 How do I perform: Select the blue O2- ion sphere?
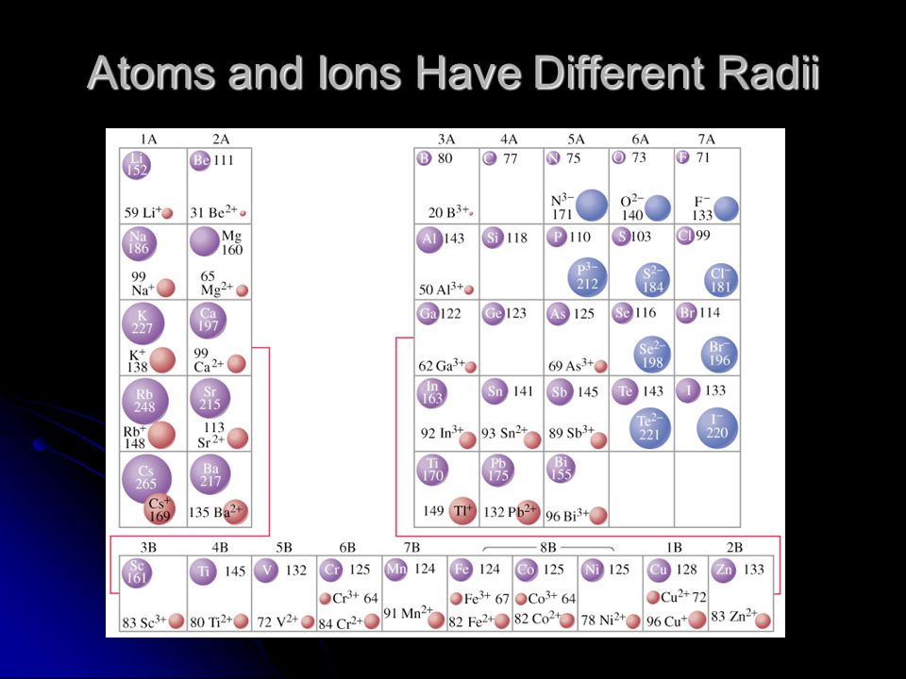[x=658, y=207]
